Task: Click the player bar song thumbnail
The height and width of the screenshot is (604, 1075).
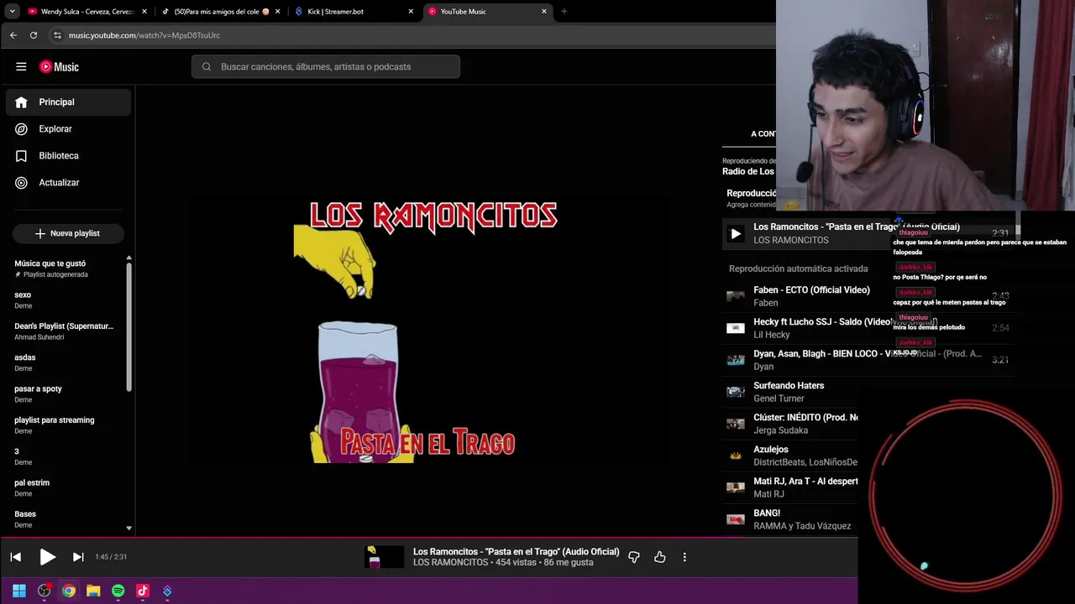Action: click(384, 557)
